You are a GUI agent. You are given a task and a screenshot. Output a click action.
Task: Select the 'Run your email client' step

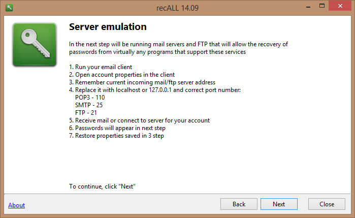(101, 67)
